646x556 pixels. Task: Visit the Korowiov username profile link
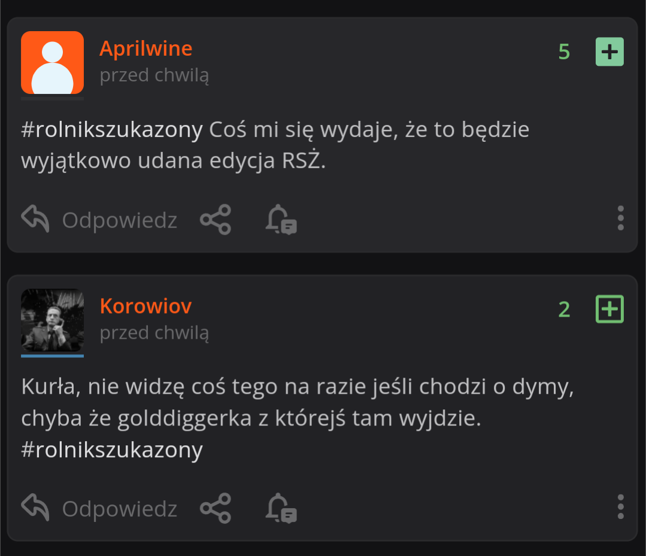(145, 306)
